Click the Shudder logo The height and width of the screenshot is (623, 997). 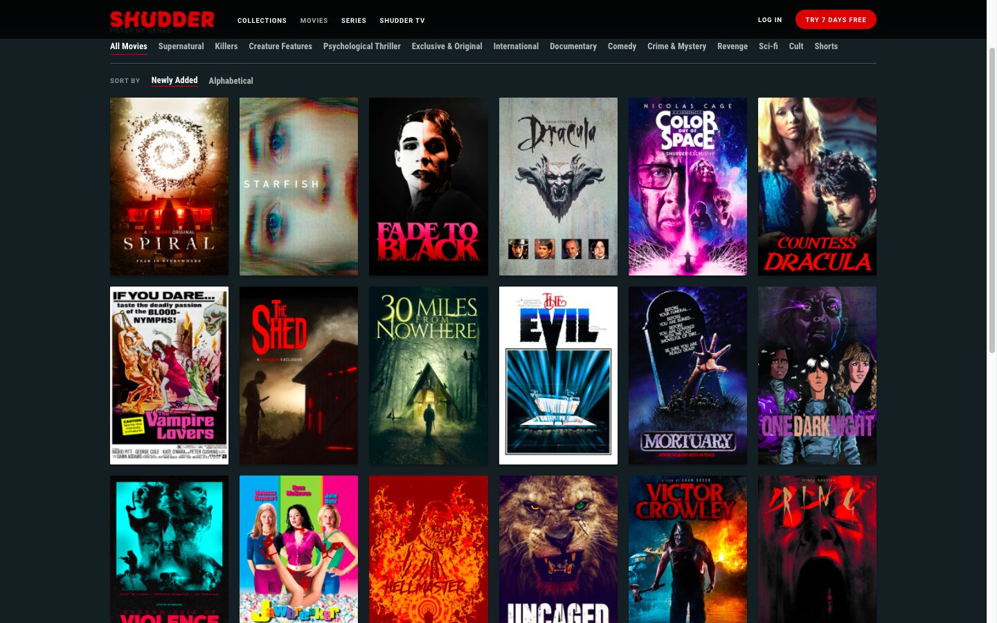pos(162,19)
